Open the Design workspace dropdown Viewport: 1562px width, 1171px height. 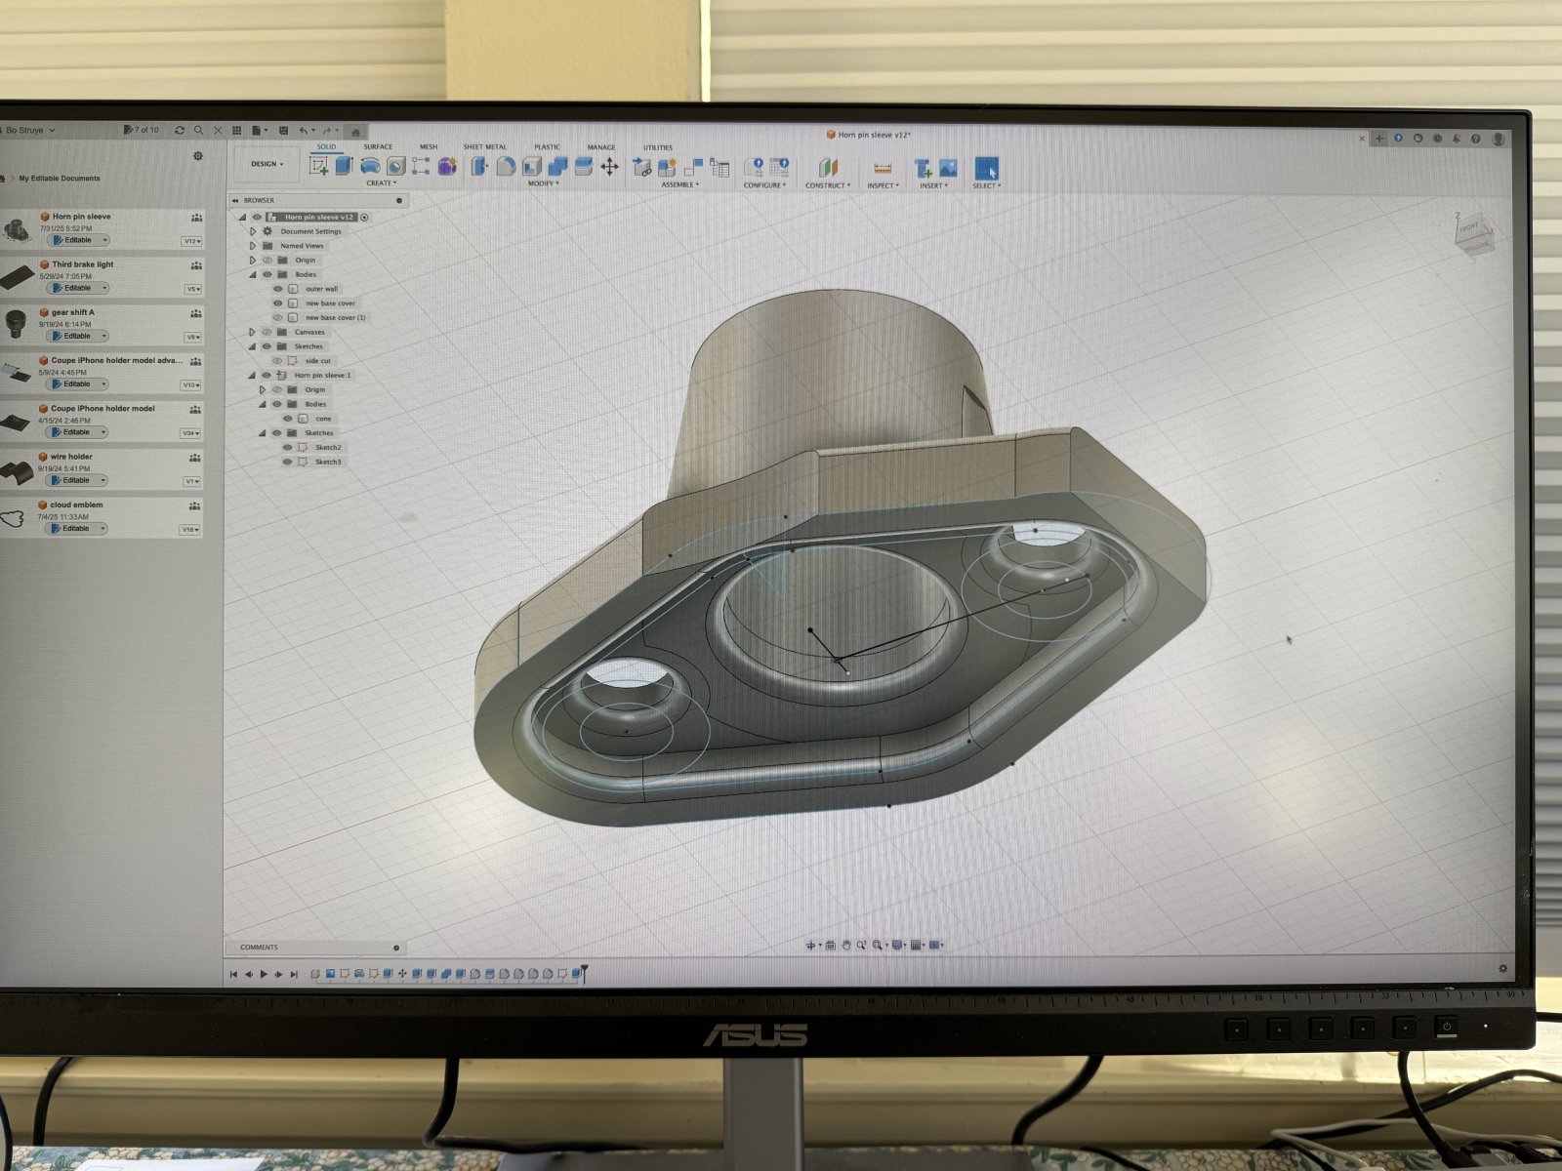click(x=267, y=164)
